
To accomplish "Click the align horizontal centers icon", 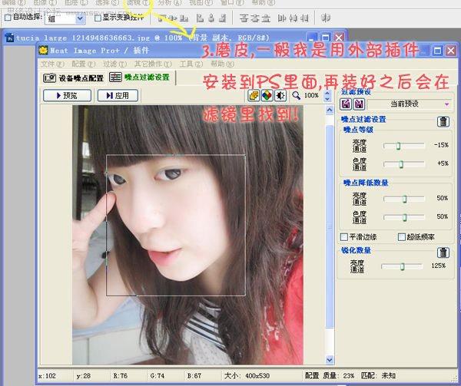I will (x=211, y=18).
